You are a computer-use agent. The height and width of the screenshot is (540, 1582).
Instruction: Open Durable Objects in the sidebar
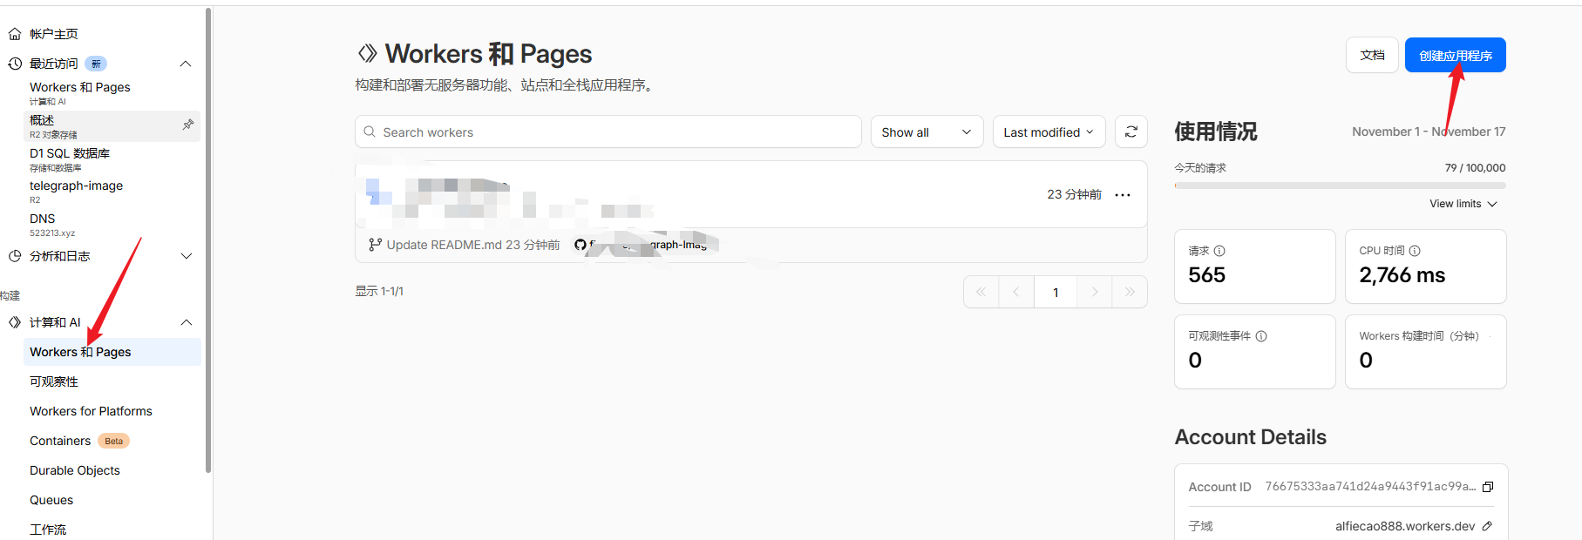(x=75, y=470)
